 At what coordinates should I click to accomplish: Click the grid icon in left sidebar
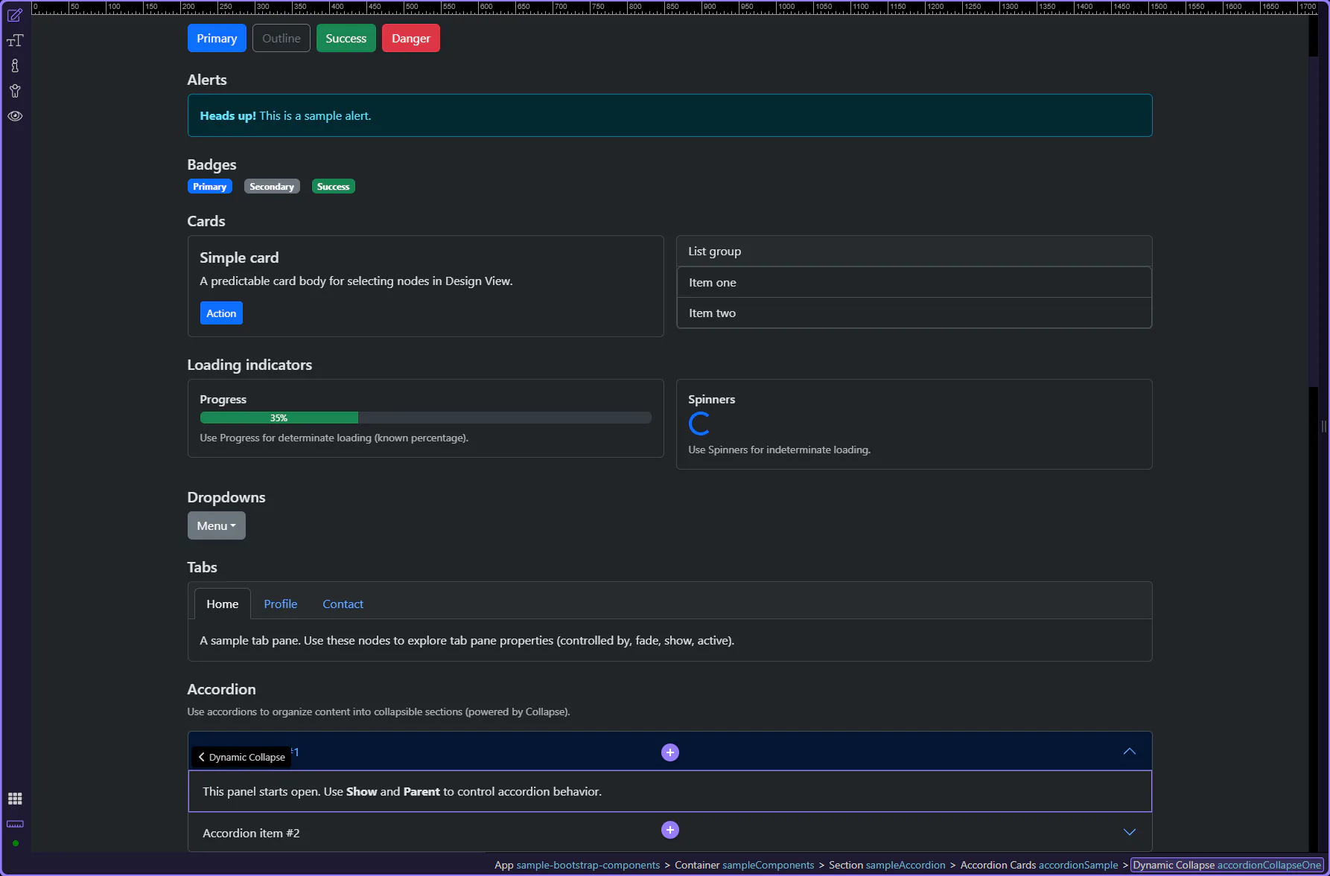coord(15,799)
